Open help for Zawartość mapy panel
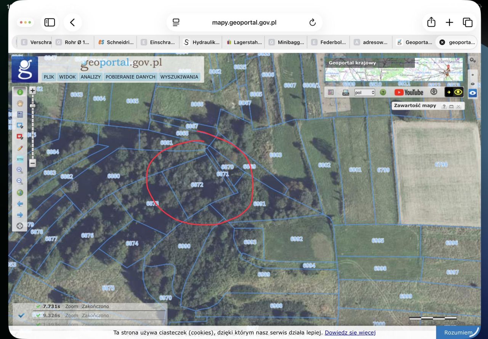 [x=444, y=106]
